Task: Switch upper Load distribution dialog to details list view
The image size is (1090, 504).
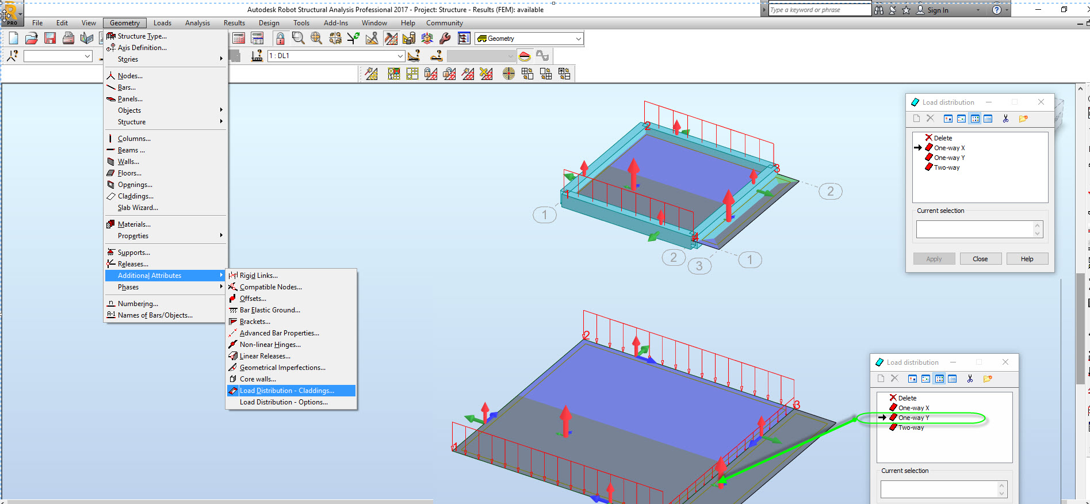Action: point(988,119)
